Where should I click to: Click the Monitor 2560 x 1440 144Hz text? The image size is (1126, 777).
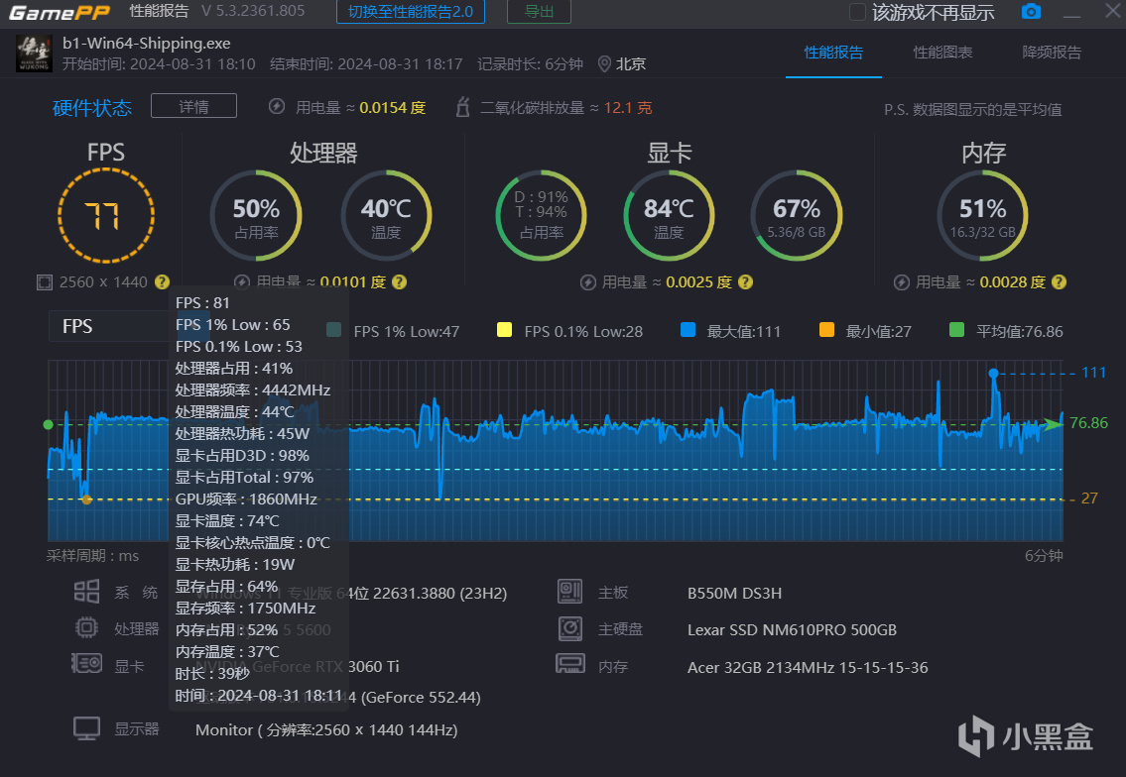coord(326,729)
